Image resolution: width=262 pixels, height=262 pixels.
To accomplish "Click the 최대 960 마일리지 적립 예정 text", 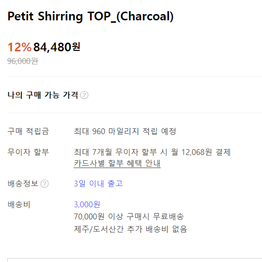I will click(x=125, y=131).
